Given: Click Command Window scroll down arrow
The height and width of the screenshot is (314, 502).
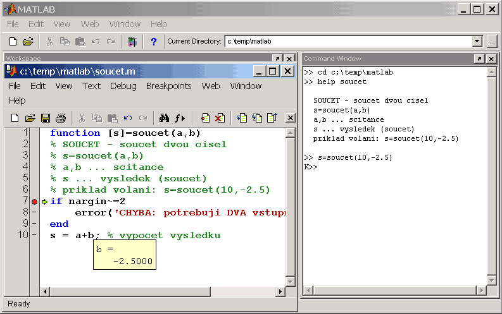Looking at the screenshot, I should 491,281.
